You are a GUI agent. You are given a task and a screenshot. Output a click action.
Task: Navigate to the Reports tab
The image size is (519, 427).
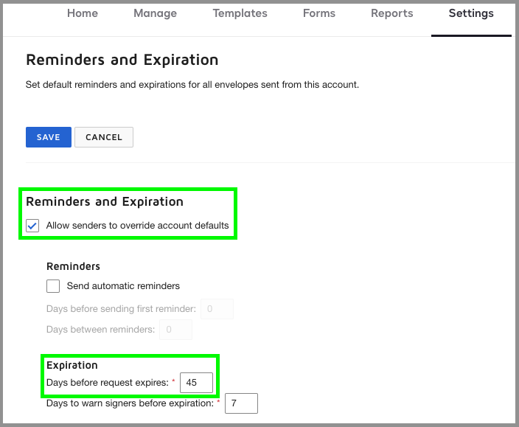pyautogui.click(x=391, y=13)
